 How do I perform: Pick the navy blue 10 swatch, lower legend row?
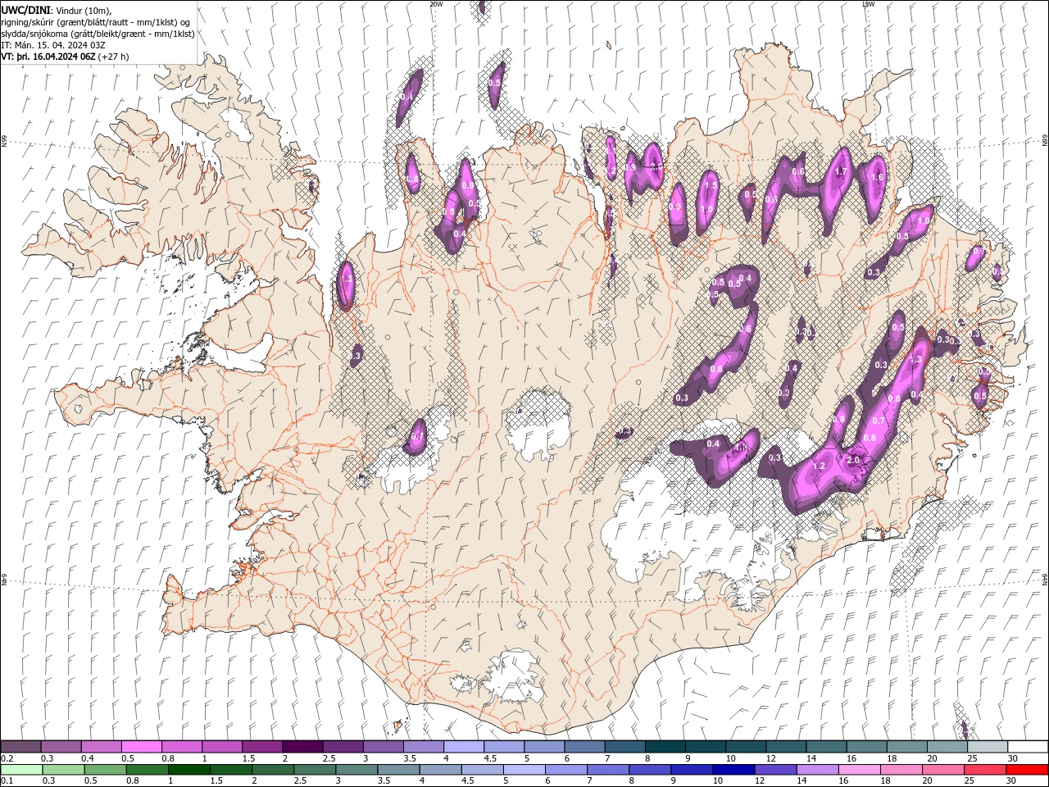[x=733, y=770]
